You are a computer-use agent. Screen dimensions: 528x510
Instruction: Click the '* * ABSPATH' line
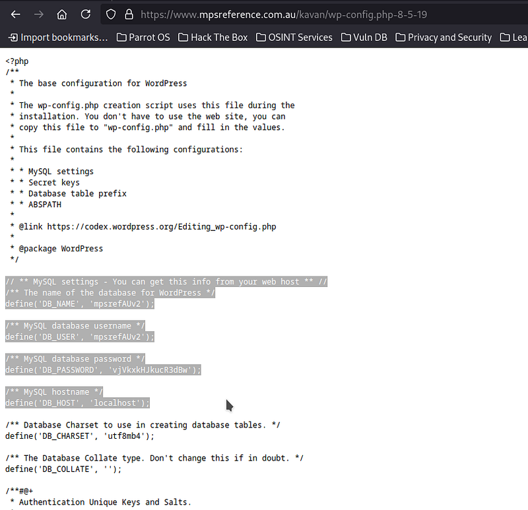click(x=36, y=205)
